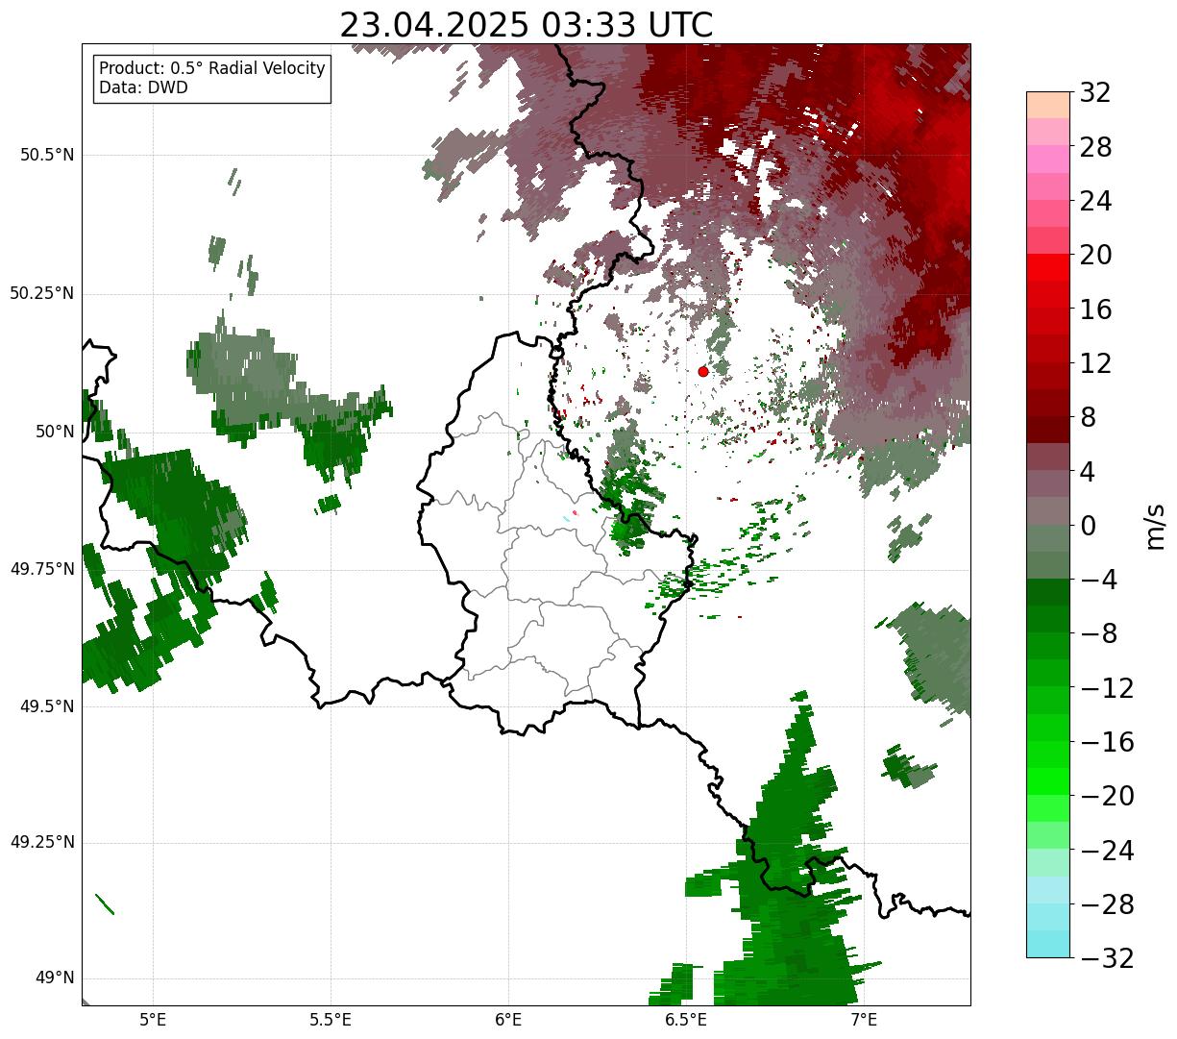
Task: Click the colorbar value 20
Action: point(1095,255)
